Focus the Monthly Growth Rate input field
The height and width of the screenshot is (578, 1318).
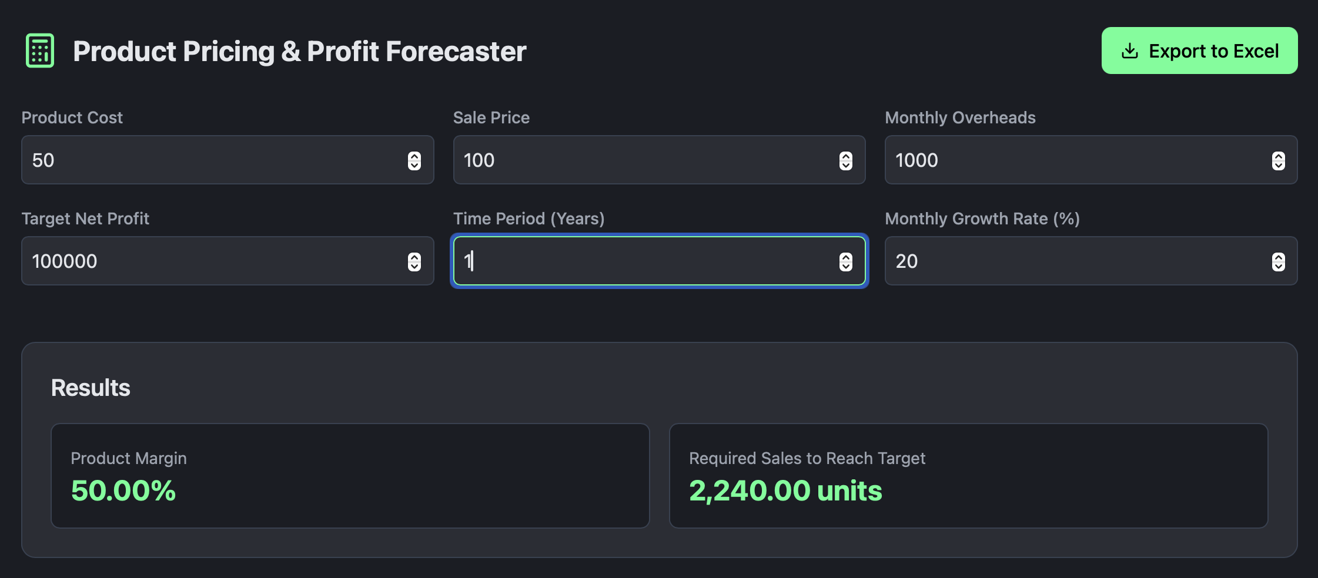pos(1091,261)
